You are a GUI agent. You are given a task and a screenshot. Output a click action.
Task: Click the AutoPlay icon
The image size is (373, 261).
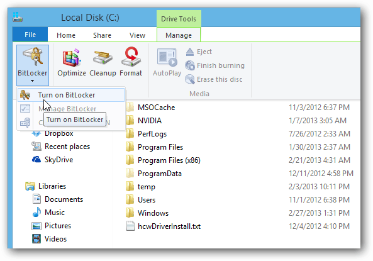click(167, 57)
